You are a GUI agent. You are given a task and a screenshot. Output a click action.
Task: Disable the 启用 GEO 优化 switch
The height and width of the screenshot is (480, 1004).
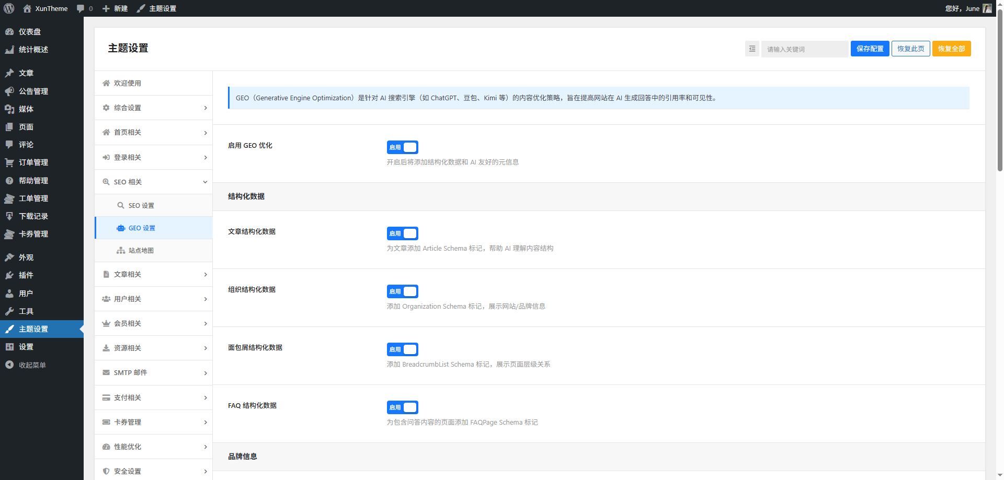[x=402, y=147]
